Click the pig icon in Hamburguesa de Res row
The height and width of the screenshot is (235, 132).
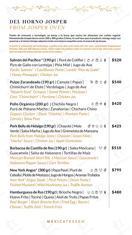(x=89, y=192)
